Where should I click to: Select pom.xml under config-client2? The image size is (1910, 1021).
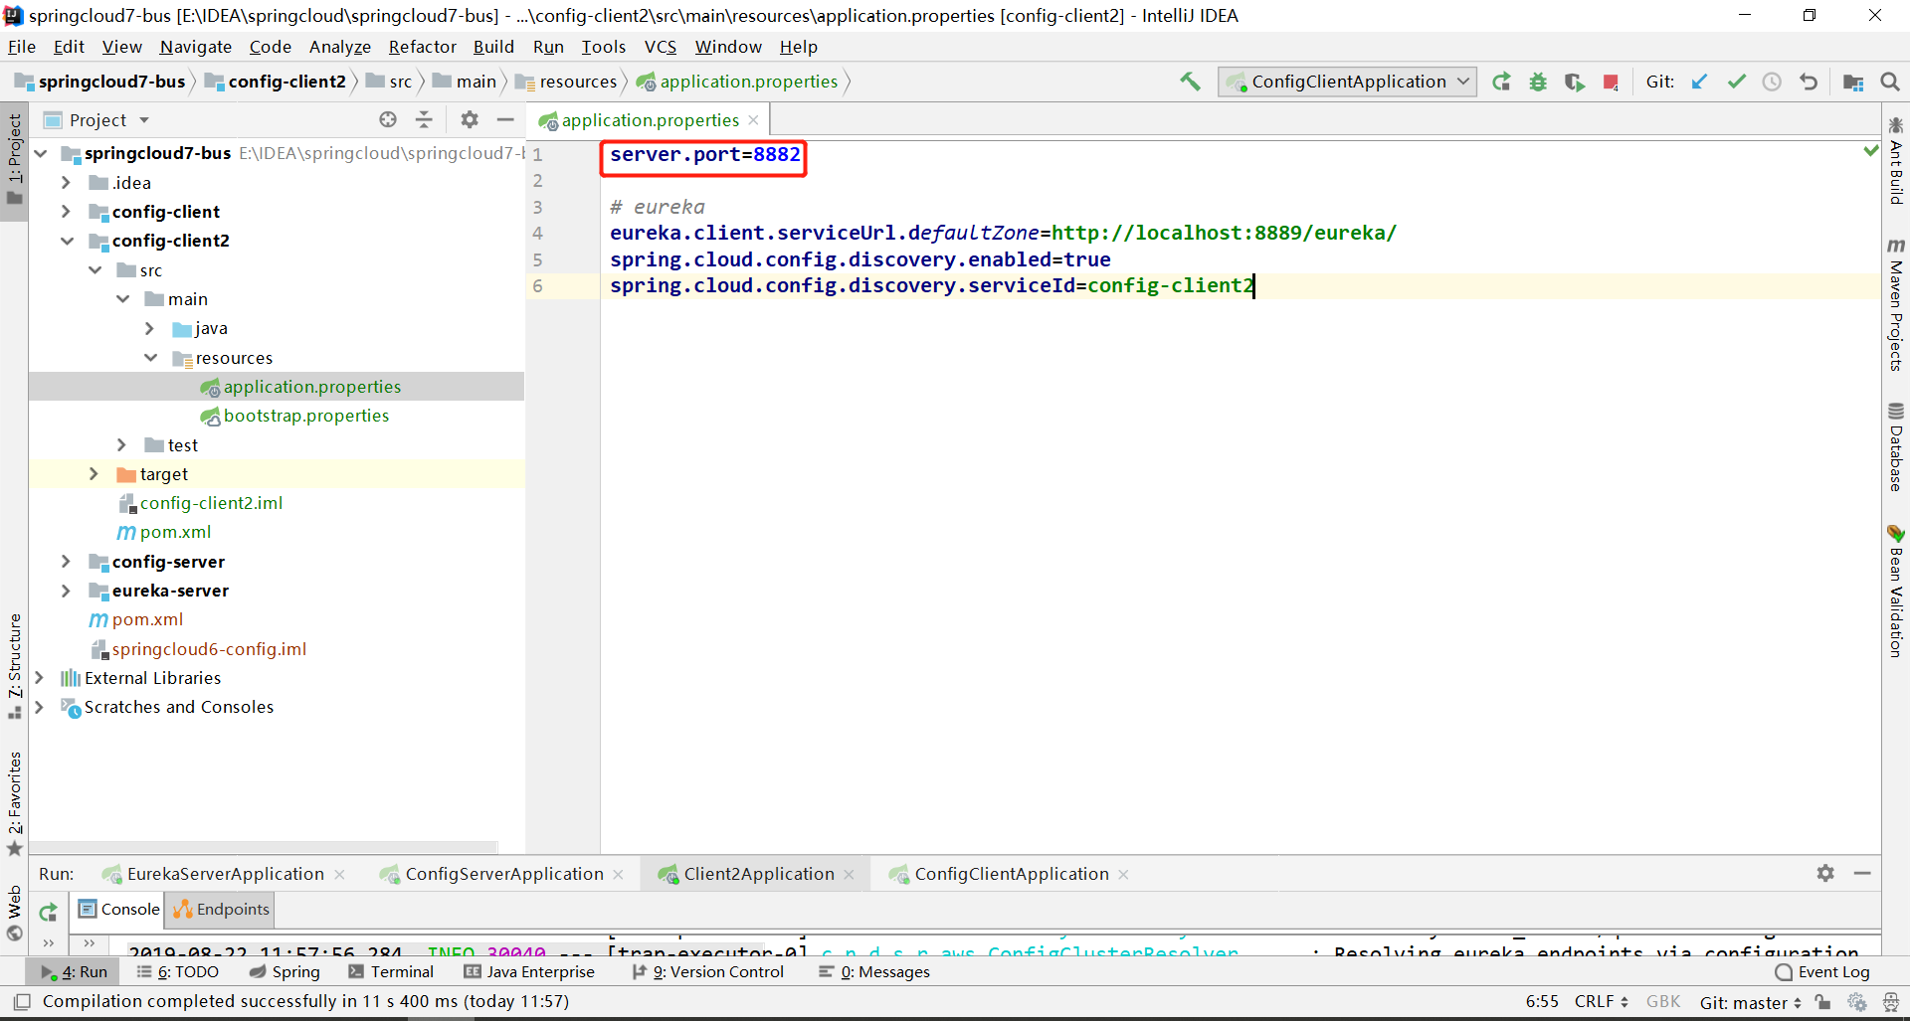point(175,532)
